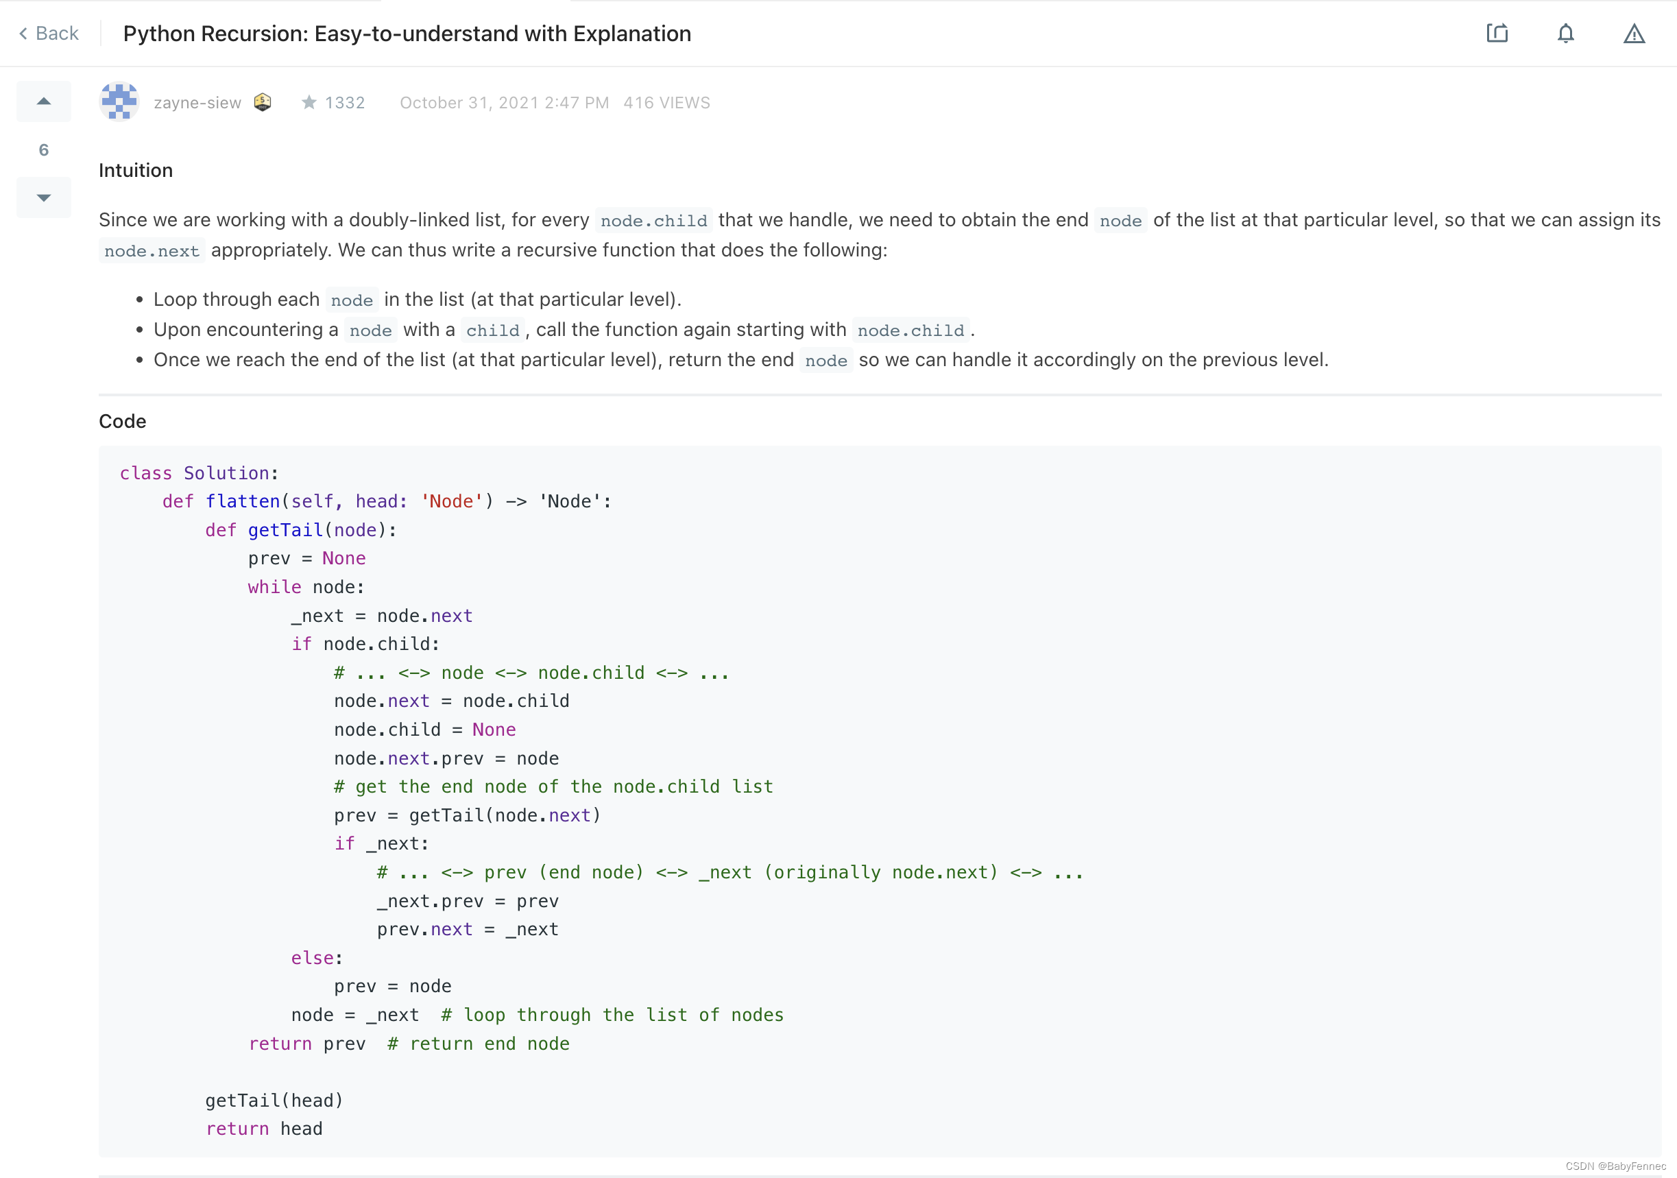Click the bell subscribe notification icon
Viewport: 1677px width, 1178px height.
pyautogui.click(x=1565, y=34)
